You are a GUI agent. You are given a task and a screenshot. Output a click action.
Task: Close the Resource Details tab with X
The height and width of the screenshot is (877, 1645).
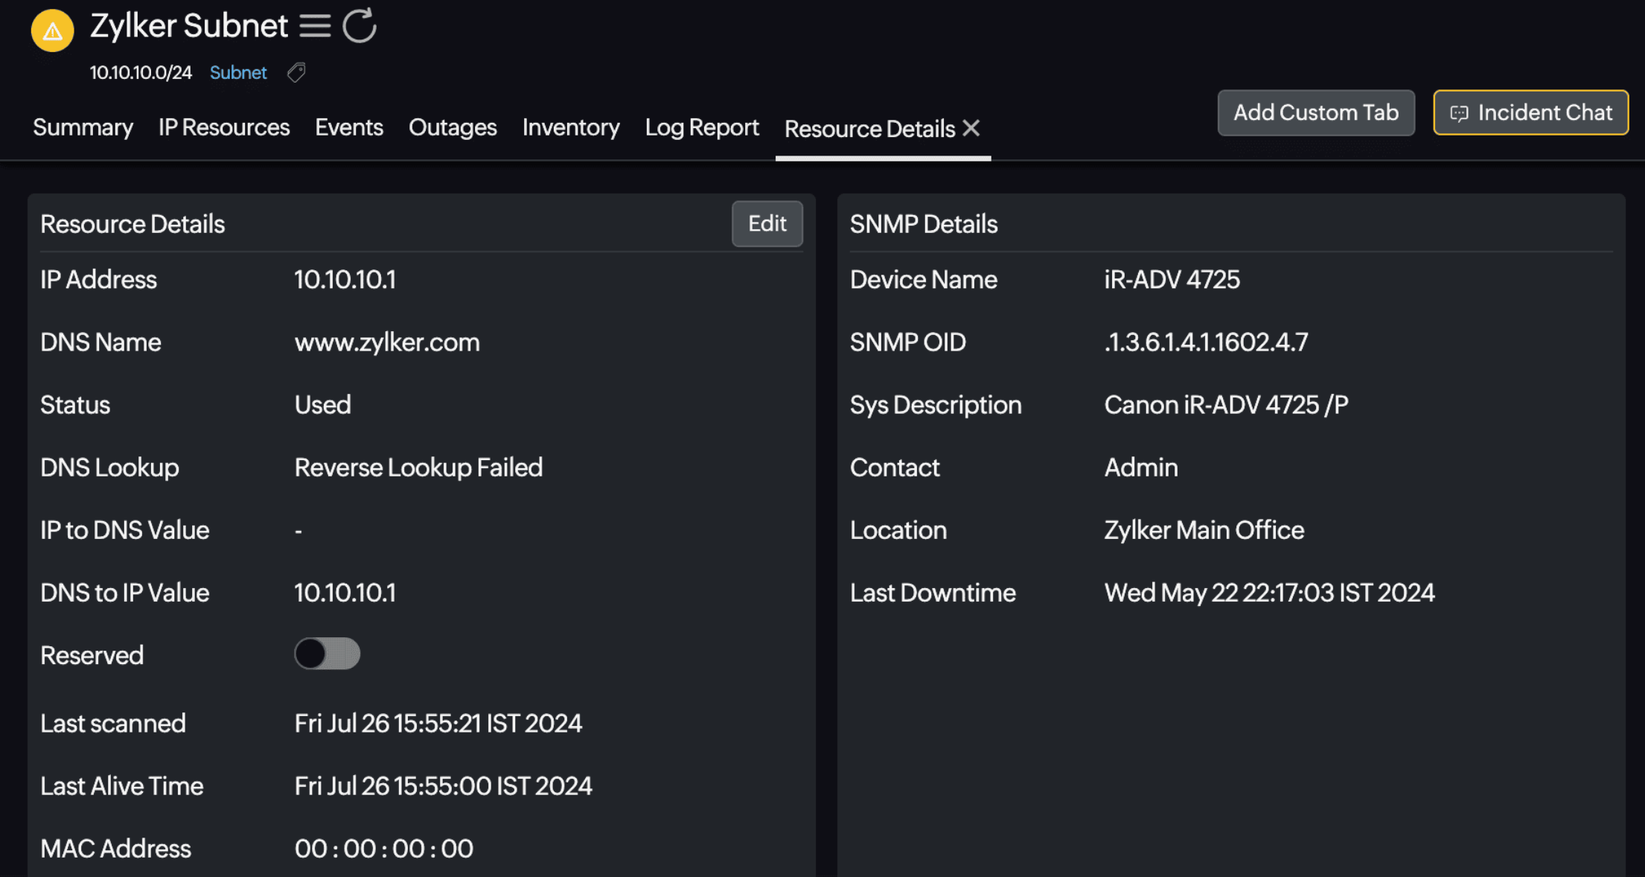click(x=971, y=128)
